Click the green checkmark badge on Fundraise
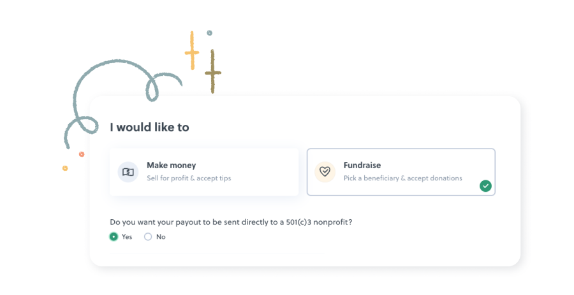Screen dimensions: 574x295 486,185
